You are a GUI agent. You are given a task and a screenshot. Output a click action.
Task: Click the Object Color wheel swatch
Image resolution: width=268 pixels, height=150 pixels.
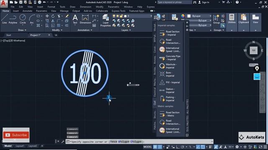183,16
